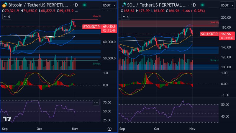
Task: Click the H71,650.0 high value on Bitcoin
Action: click(29, 11)
